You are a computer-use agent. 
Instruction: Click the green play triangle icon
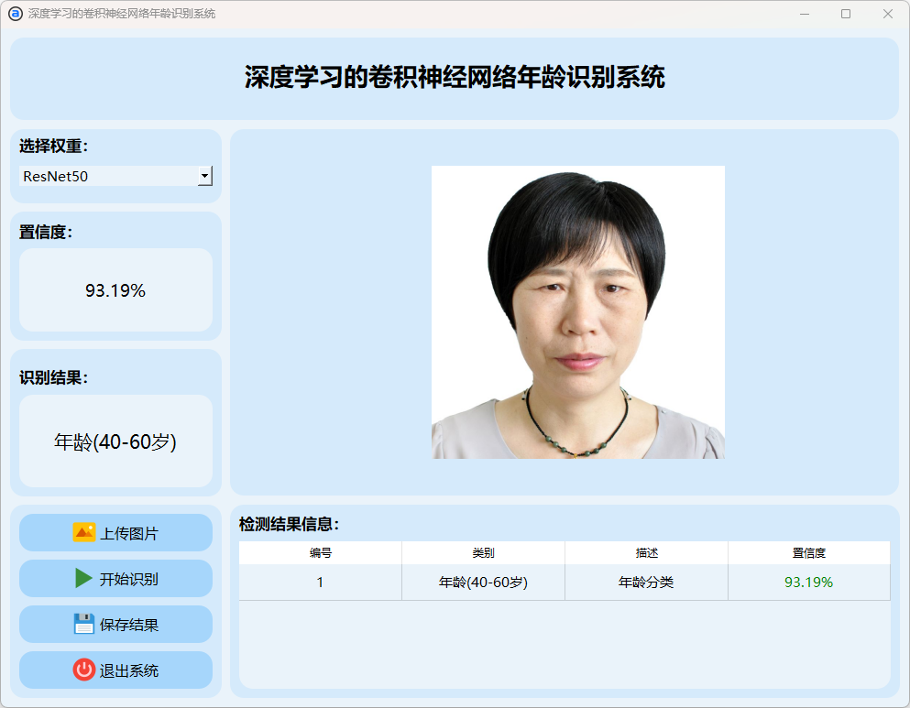[84, 578]
